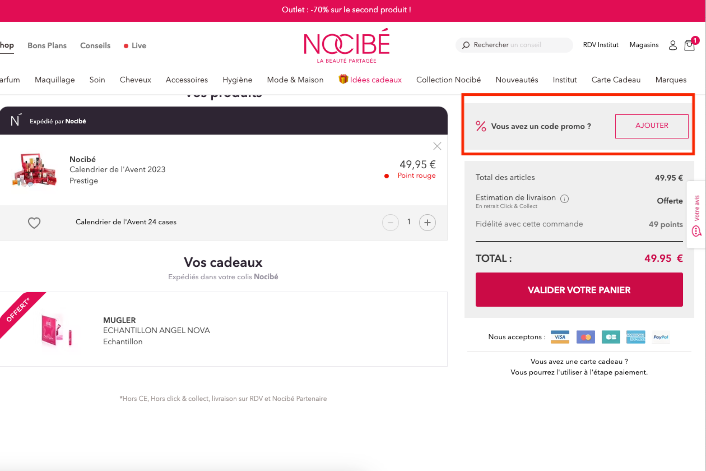This screenshot has width=706, height=471.
Task: Open the red Live indicator link
Action: tap(135, 46)
